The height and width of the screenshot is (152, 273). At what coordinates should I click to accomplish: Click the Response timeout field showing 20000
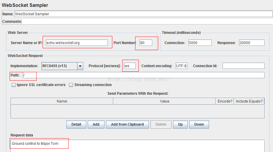pos(252,43)
